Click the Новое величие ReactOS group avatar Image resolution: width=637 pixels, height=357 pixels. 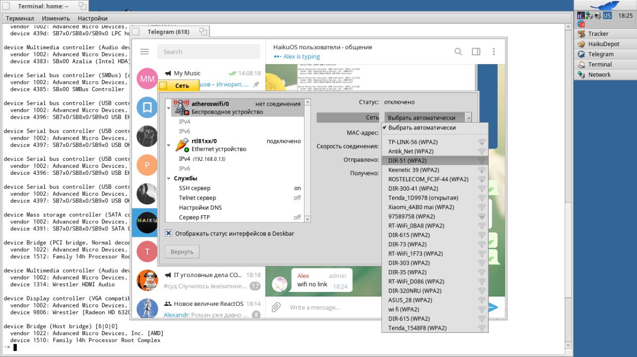coord(147,309)
